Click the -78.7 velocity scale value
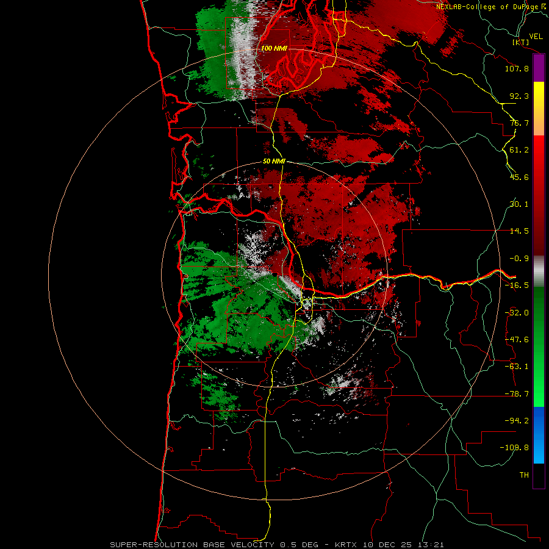 [x=517, y=394]
